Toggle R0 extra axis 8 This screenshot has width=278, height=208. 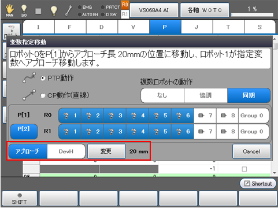pyautogui.click(x=227, y=116)
